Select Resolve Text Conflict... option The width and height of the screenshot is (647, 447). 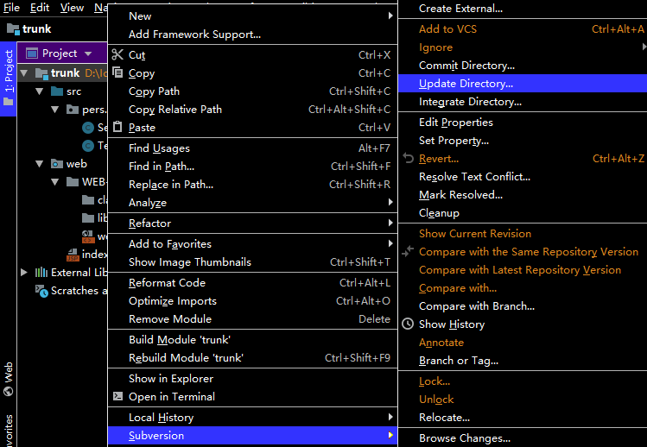point(523,177)
